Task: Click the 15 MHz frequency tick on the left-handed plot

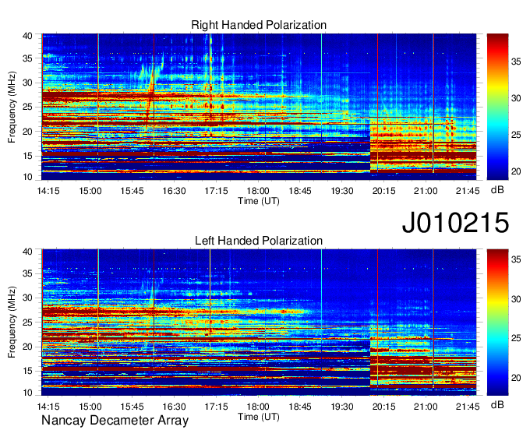Action: point(28,371)
